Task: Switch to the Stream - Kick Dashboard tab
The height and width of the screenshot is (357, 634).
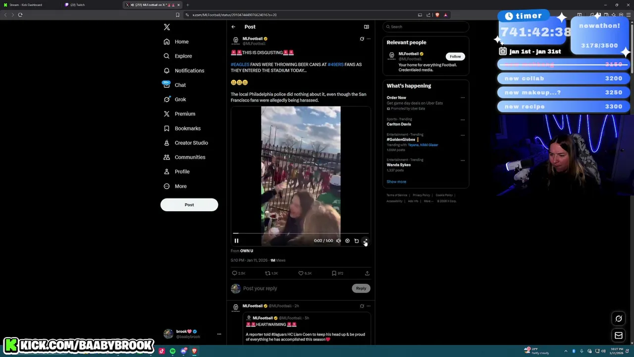Action: [31, 5]
